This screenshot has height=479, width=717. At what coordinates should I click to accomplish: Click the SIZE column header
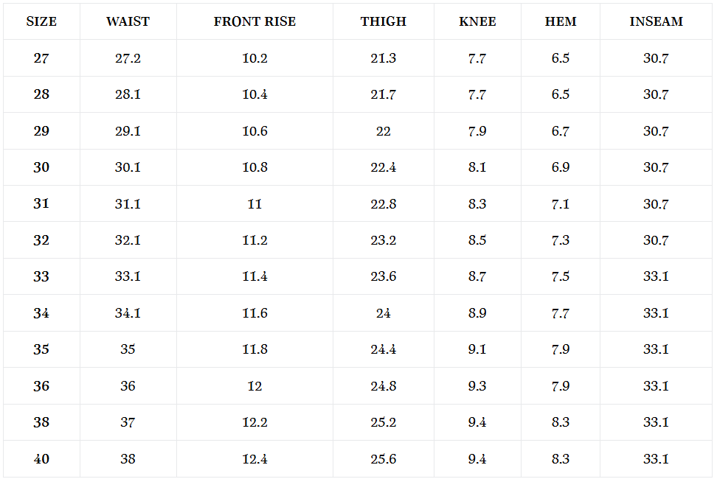tap(41, 21)
